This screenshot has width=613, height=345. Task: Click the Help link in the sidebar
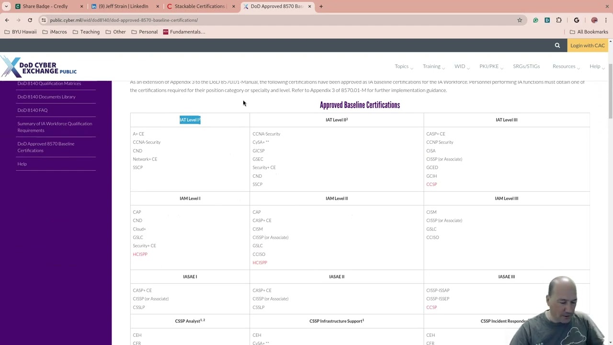[22, 164]
